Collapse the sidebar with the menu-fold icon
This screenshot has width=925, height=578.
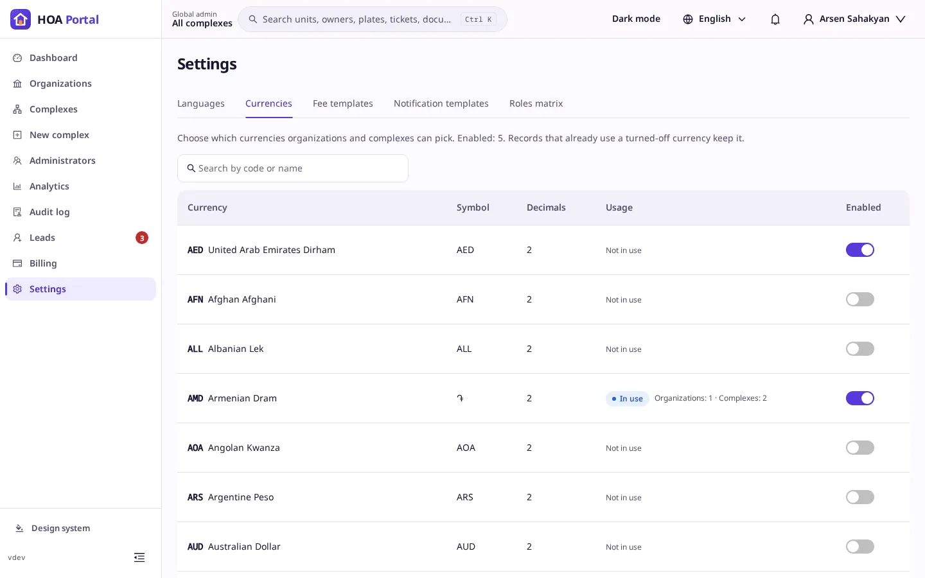pos(139,557)
